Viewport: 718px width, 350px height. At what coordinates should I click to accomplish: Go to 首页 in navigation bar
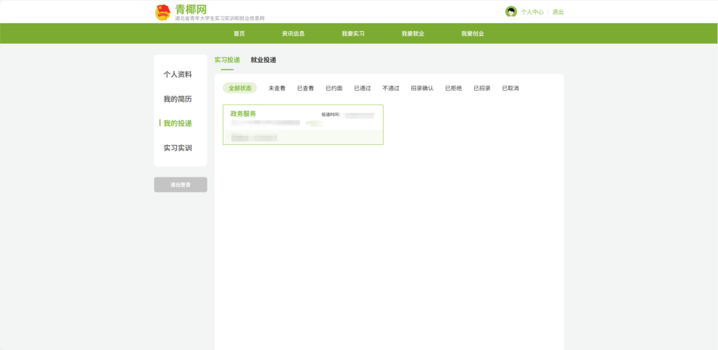239,33
